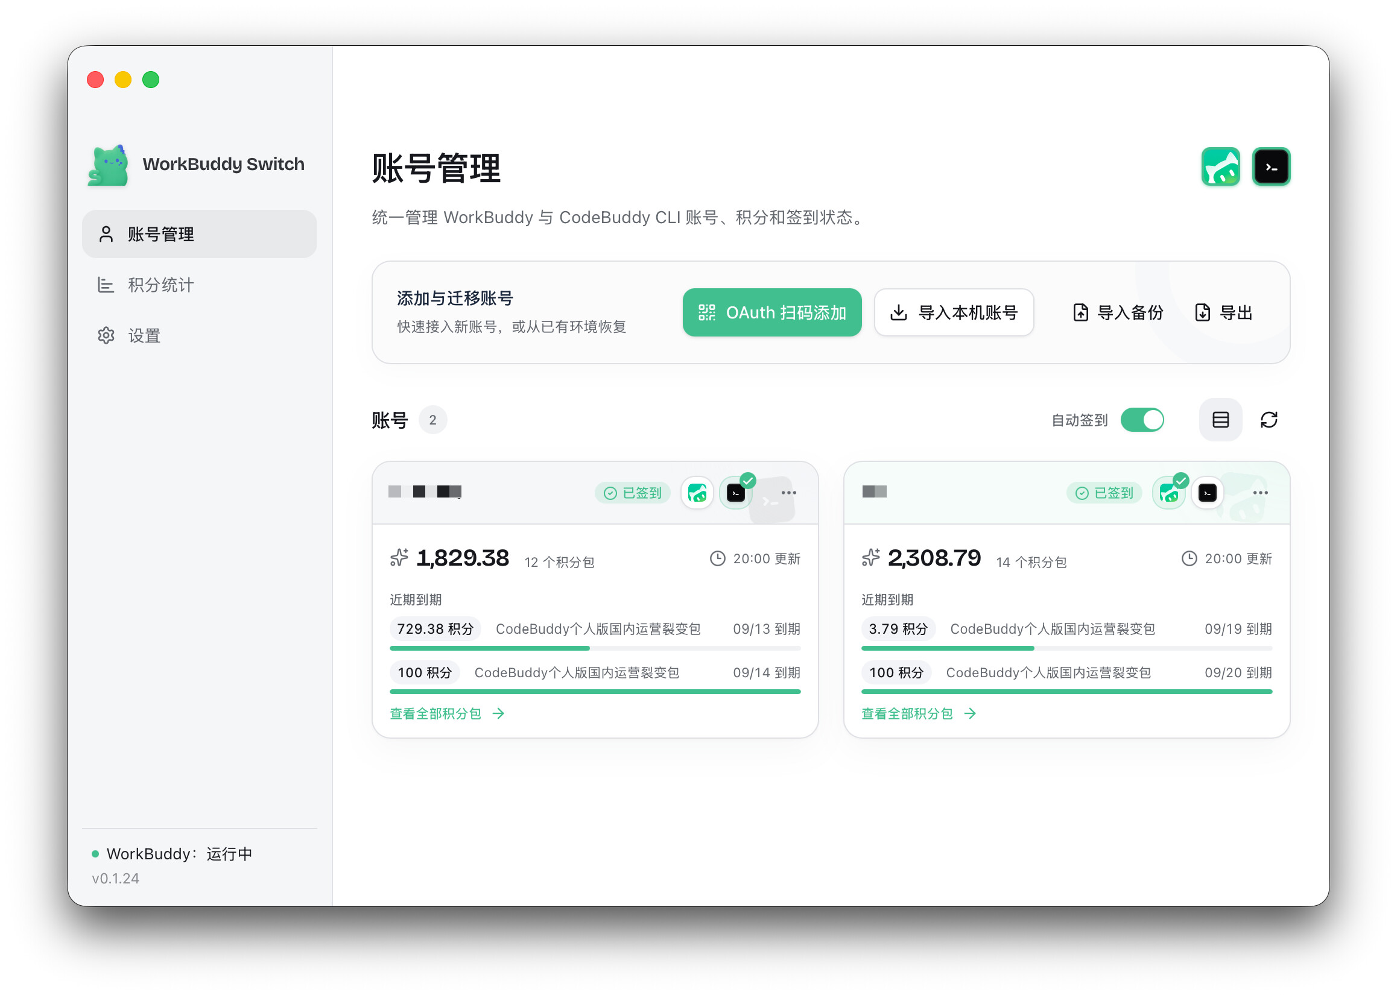Click the 已签到 badge on the 1,829.38 card
1397x995 pixels.
[633, 493]
